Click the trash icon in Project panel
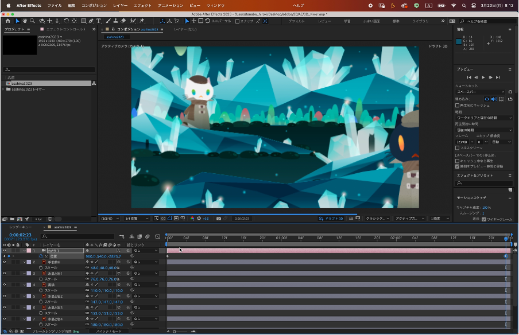This screenshot has width=519, height=335. tap(49, 219)
